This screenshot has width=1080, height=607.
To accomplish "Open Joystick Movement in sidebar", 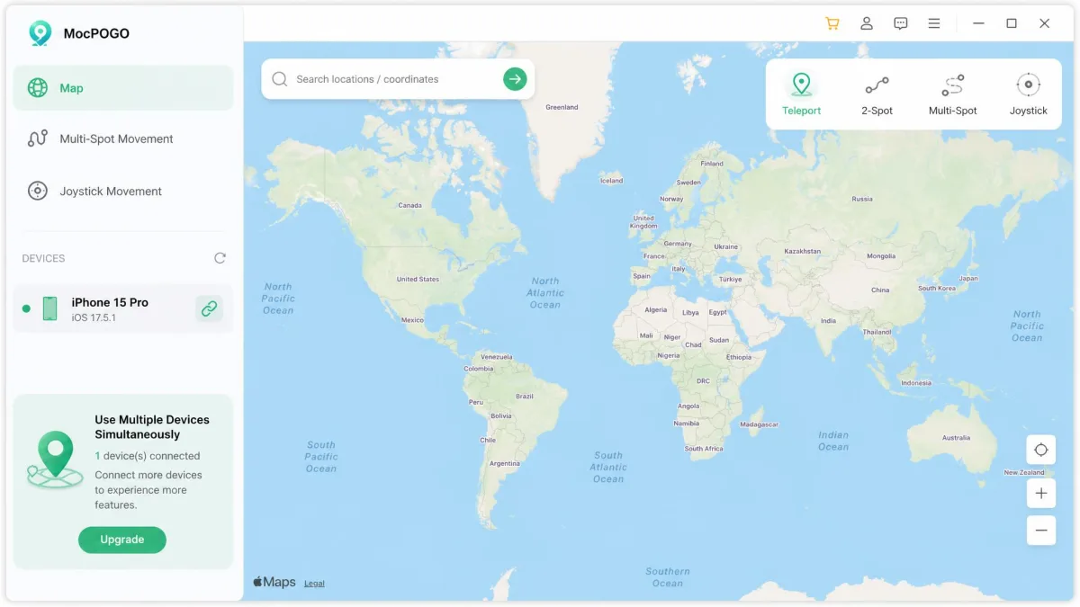I will 123,191.
